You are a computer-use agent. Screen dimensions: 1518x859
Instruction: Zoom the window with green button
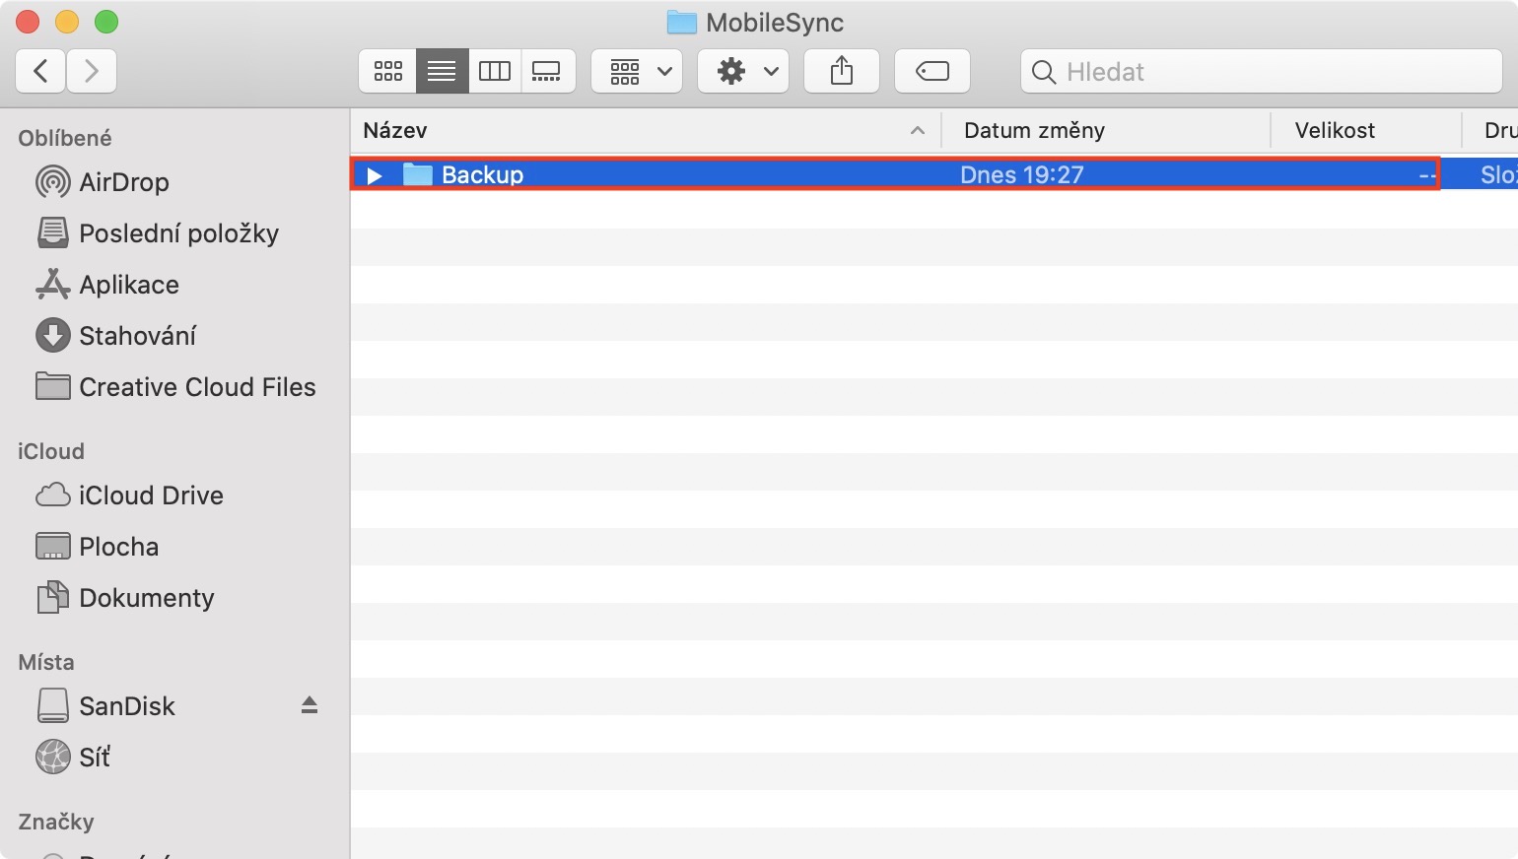pos(106,22)
